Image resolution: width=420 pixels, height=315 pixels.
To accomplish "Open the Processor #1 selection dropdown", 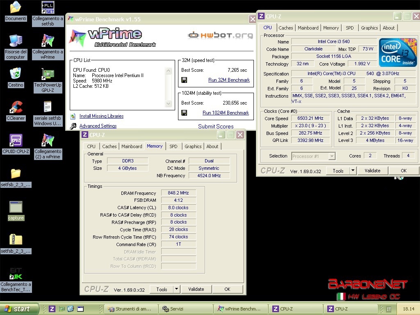I will [x=313, y=156].
